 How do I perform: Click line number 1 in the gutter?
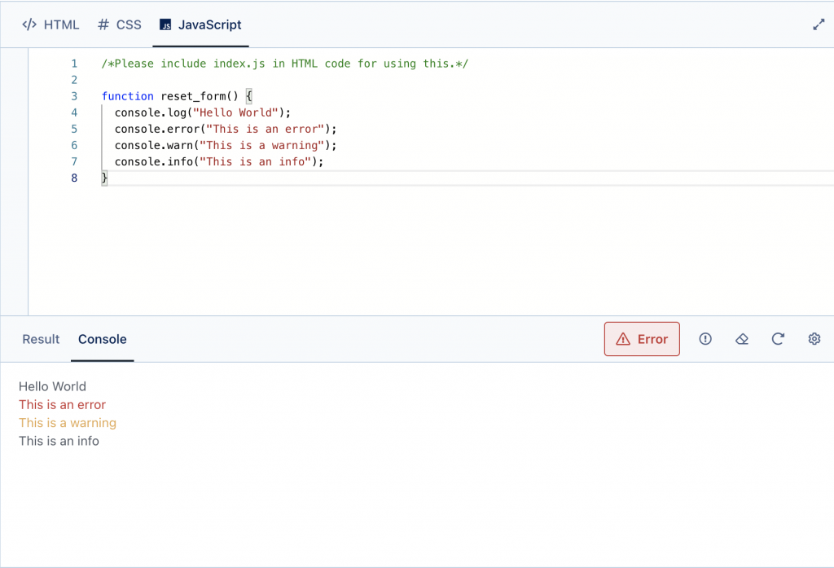click(75, 64)
